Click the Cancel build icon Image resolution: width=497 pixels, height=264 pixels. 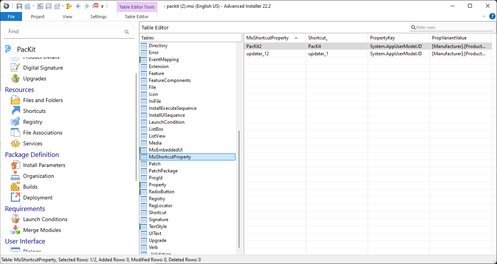coord(40,6)
